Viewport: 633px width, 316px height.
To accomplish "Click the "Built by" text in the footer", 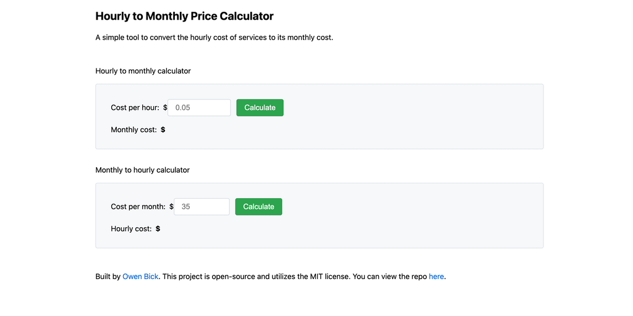I will click(108, 276).
